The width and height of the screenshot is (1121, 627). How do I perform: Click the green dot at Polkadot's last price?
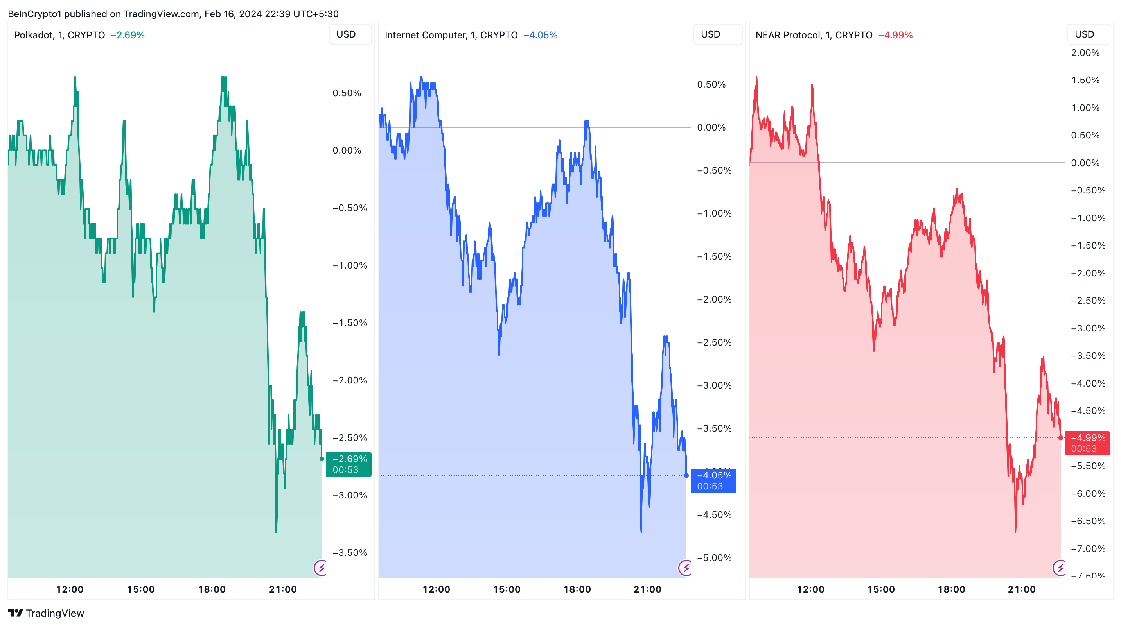(322, 459)
